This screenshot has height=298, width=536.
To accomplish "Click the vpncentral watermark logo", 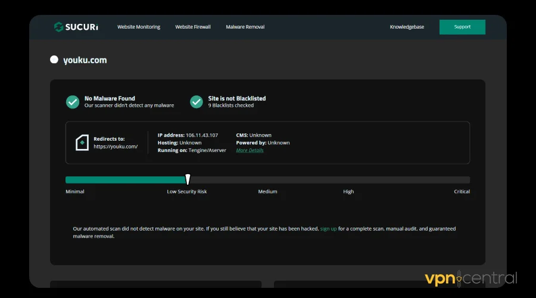I will pyautogui.click(x=470, y=278).
